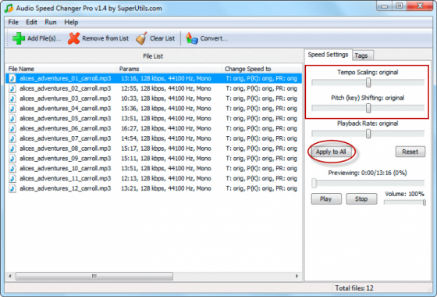
Task: Click Clear List toolbar label
Action: pyautogui.click(x=162, y=38)
